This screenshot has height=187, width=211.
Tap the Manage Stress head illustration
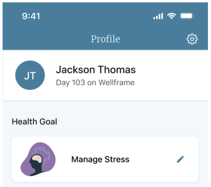(38, 159)
